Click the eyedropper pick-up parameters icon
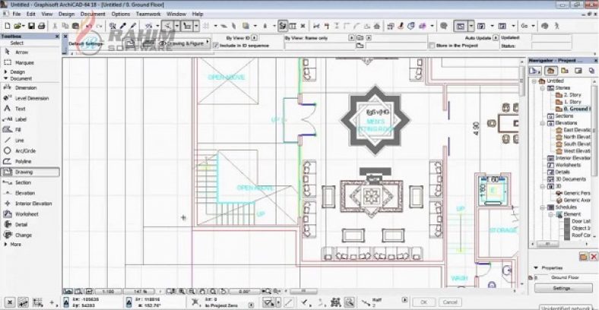 tap(123, 26)
